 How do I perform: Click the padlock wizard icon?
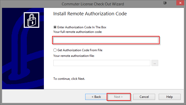click(31, 20)
